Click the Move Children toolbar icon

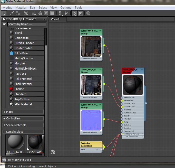coord(34,14)
